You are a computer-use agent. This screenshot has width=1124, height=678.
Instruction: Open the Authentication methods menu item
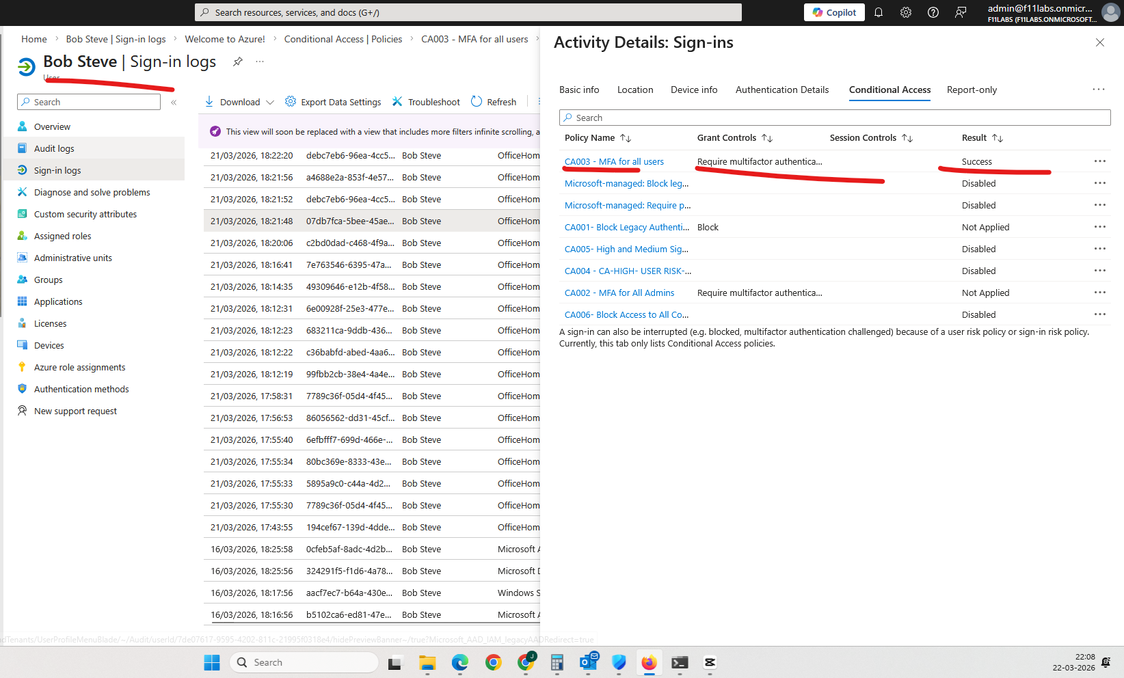point(81,389)
